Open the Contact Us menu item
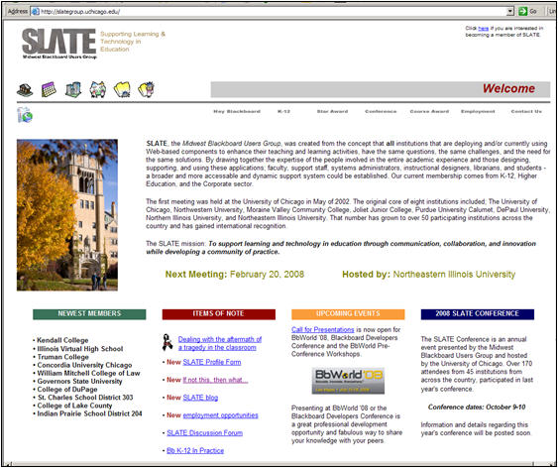 [x=526, y=111]
